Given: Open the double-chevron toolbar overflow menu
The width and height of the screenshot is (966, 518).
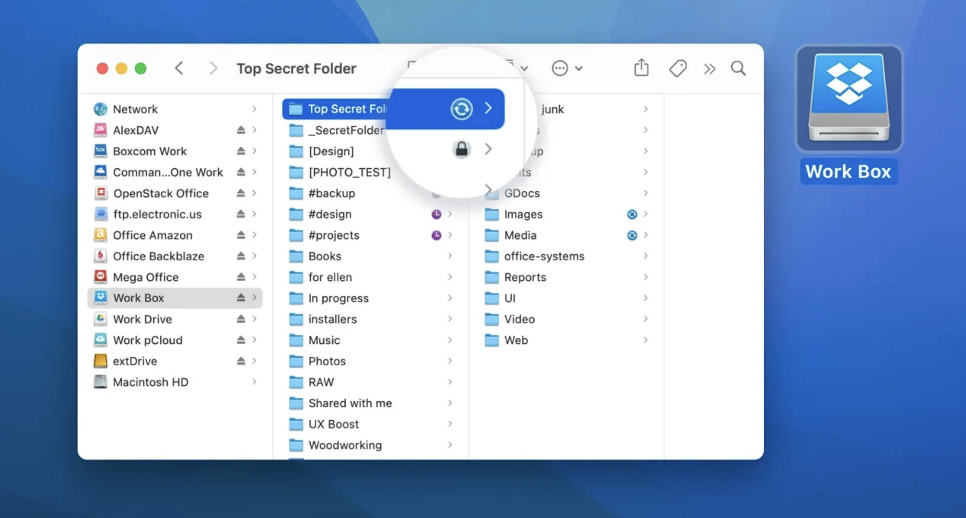Looking at the screenshot, I should [709, 68].
